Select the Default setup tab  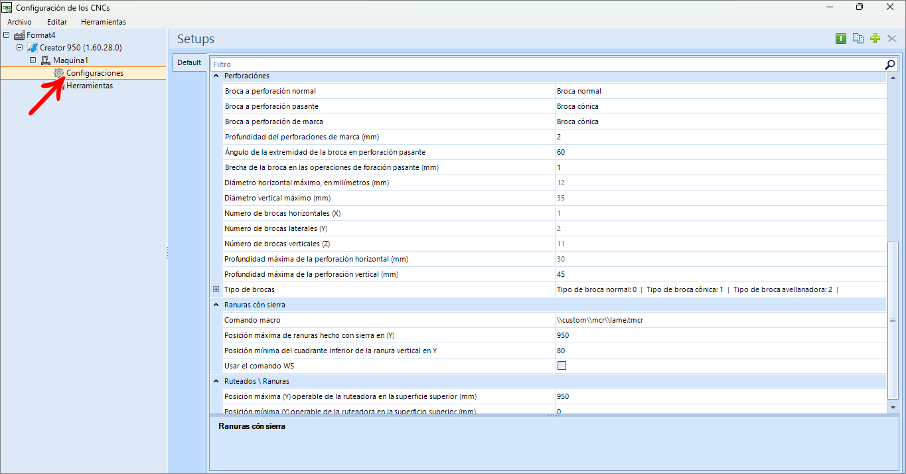pos(189,62)
